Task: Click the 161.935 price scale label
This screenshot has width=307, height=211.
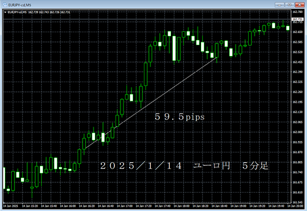Action: pos(298,142)
